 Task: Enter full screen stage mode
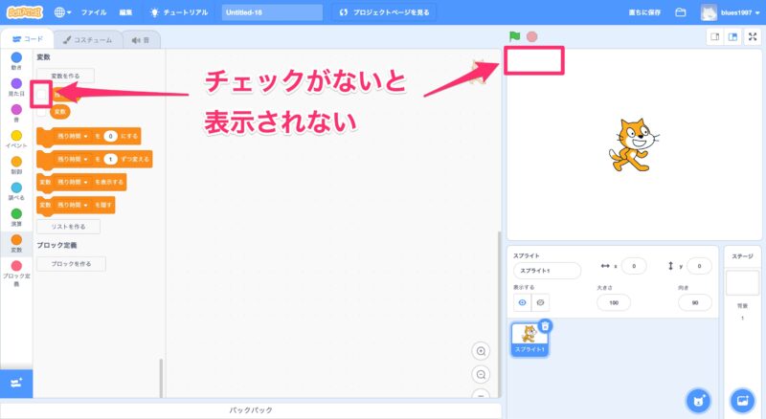click(x=752, y=36)
